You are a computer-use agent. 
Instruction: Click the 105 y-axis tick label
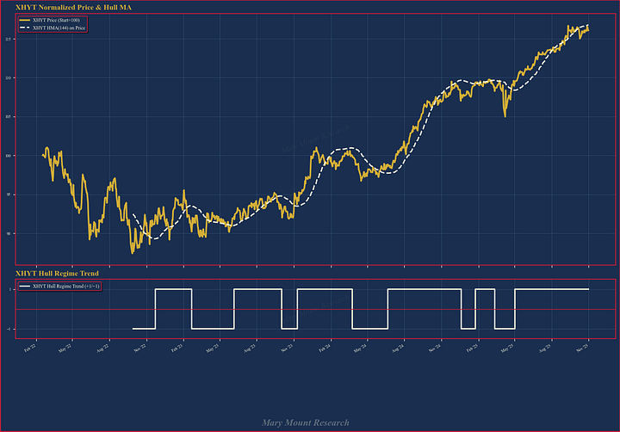[9, 117]
